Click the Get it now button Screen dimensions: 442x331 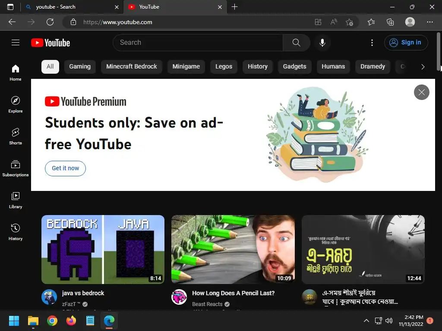(66, 169)
